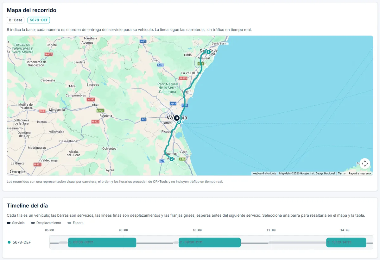
Task: Open the map Terms link
Action: (x=342, y=173)
